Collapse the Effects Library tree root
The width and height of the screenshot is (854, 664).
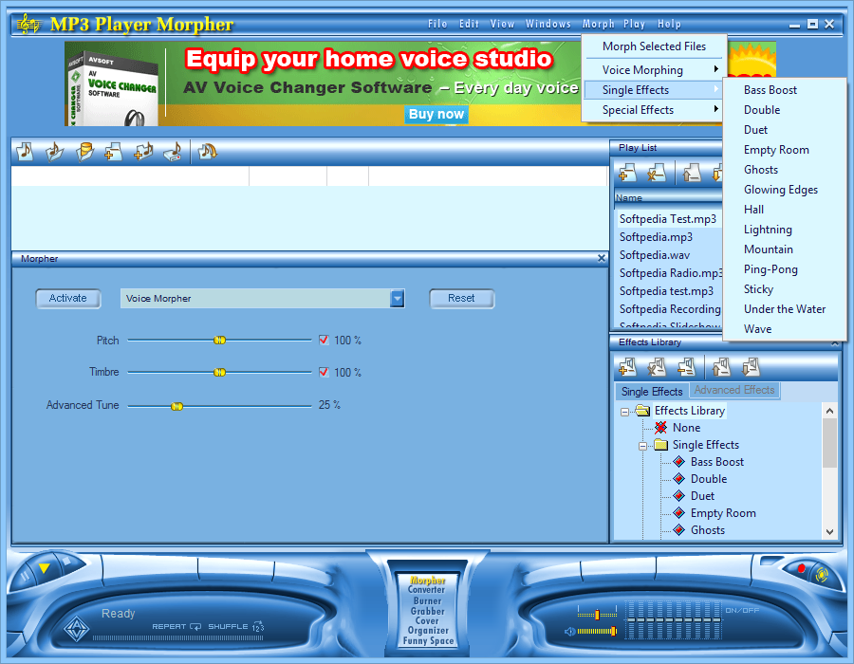tap(624, 412)
